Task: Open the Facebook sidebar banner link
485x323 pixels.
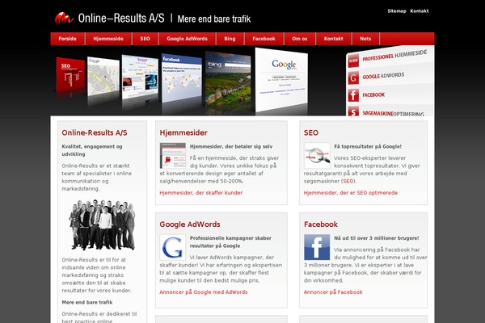Action: tap(373, 95)
